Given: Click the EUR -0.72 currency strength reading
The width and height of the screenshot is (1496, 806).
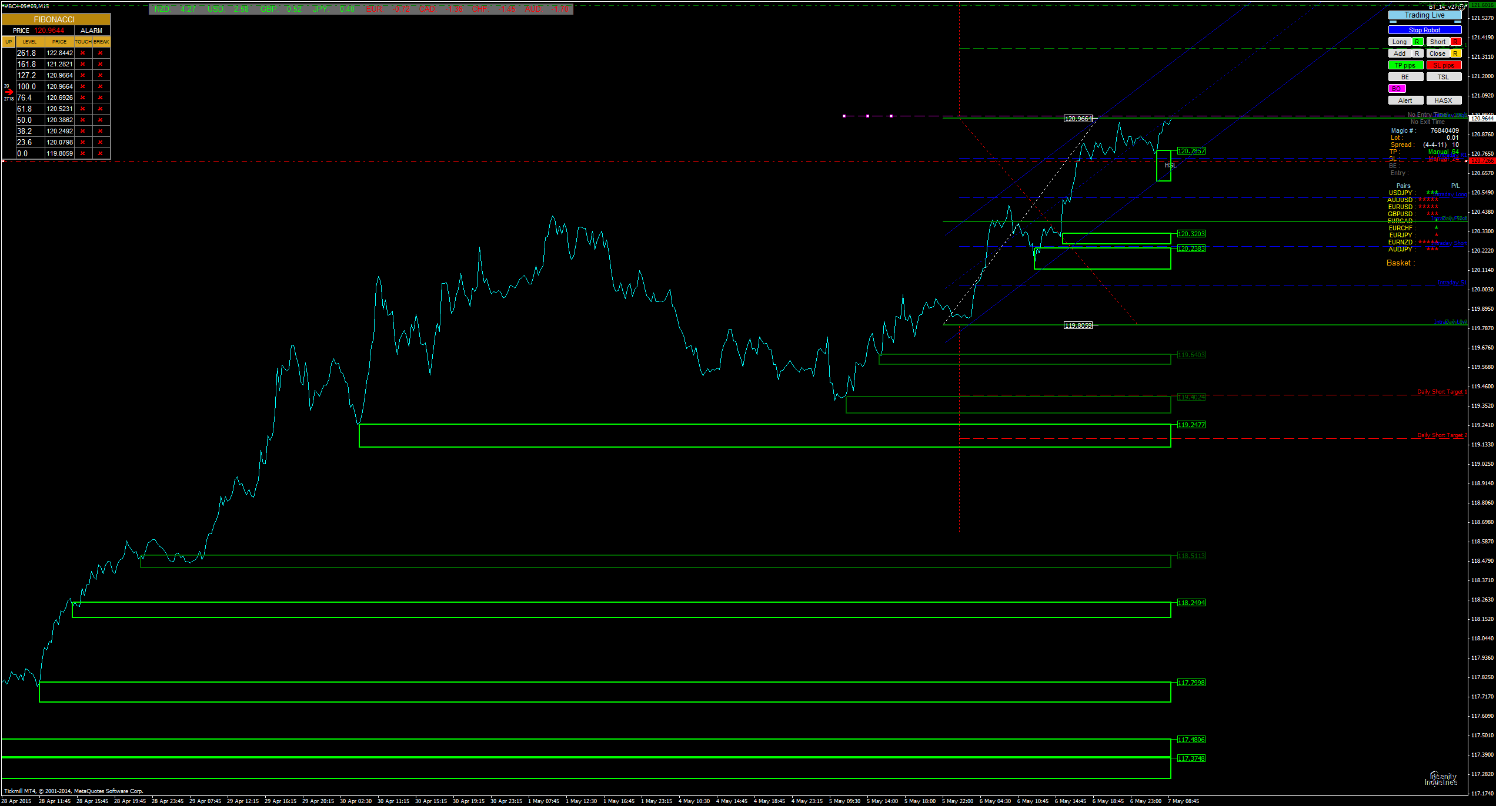Looking at the screenshot, I should pyautogui.click(x=388, y=9).
